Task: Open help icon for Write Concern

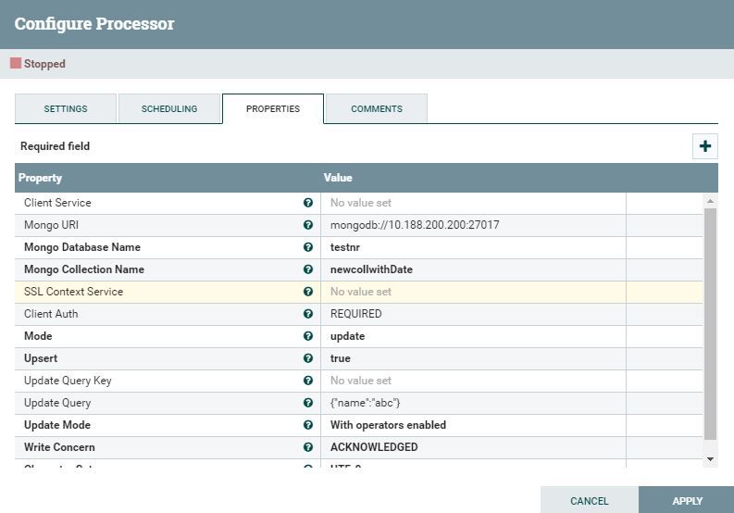Action: [307, 447]
